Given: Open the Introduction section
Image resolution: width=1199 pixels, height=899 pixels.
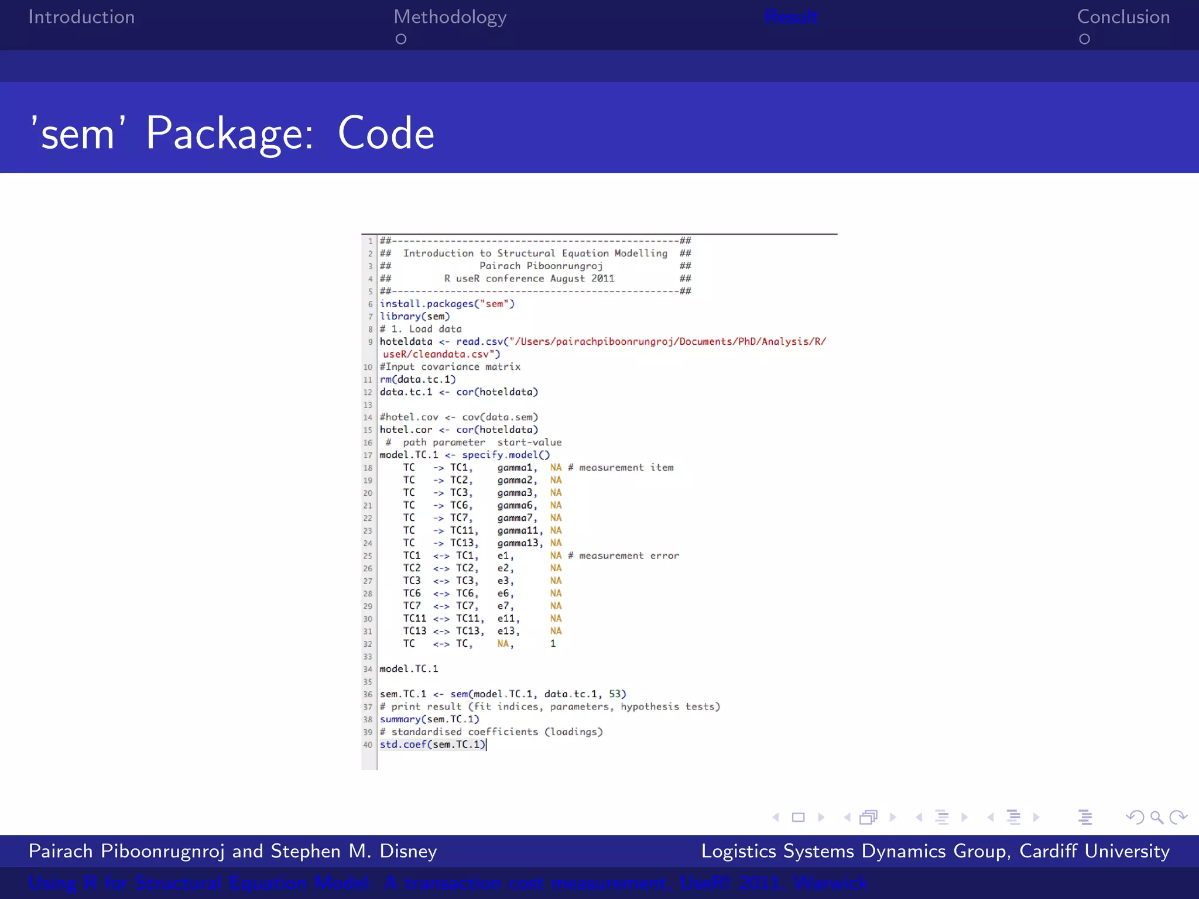Looking at the screenshot, I should coord(81,17).
